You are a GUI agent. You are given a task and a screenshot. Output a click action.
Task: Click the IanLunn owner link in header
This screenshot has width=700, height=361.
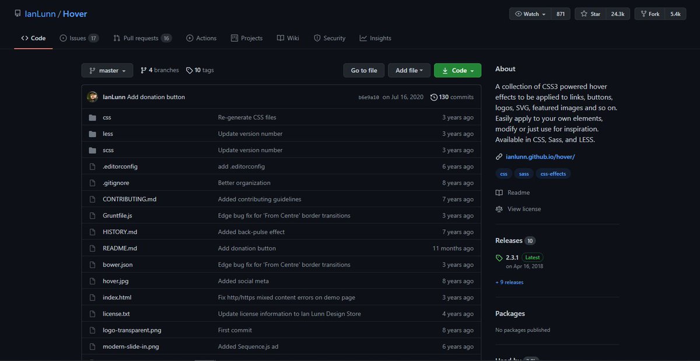point(40,13)
